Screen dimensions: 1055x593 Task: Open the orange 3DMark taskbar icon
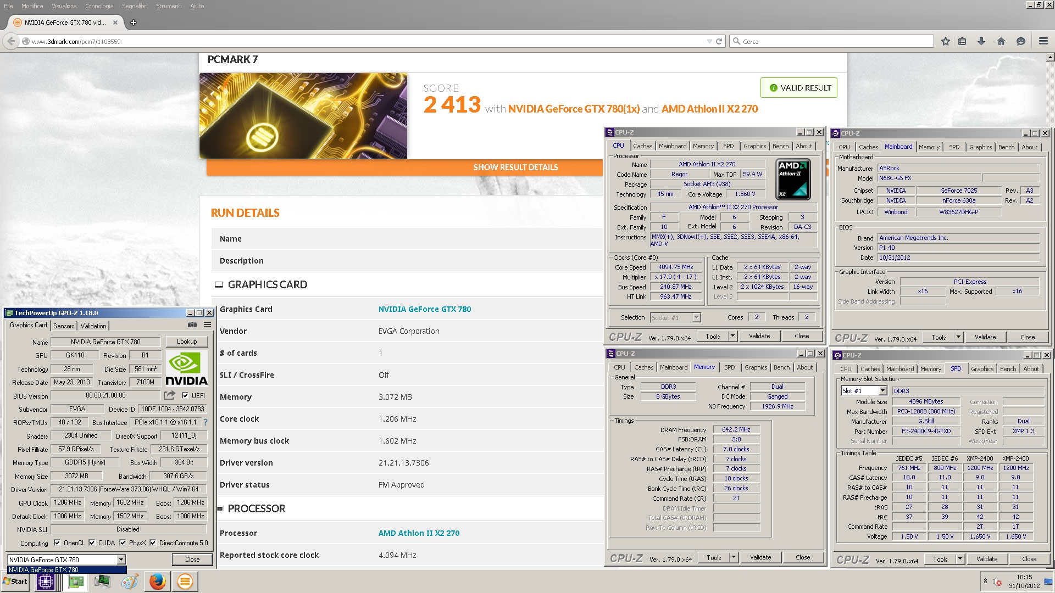tap(185, 581)
